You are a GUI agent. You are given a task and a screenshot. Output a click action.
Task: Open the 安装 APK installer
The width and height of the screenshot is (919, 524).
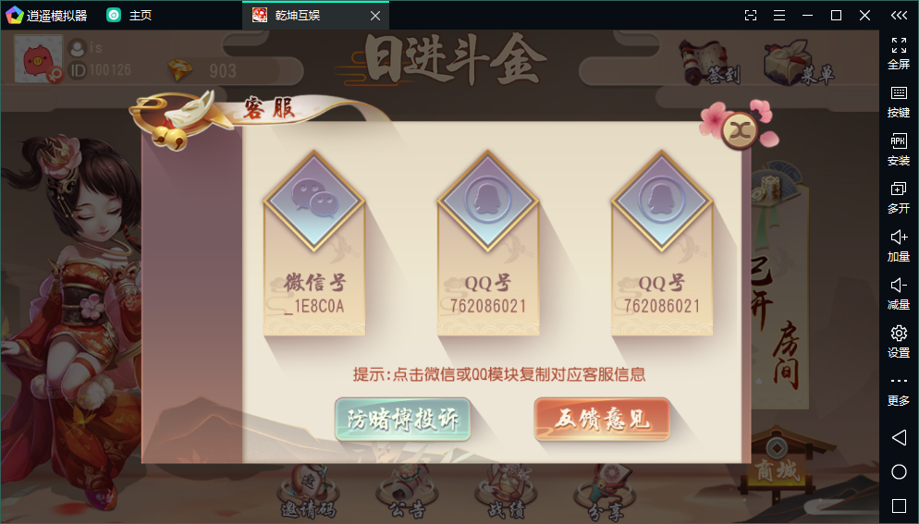tap(899, 150)
